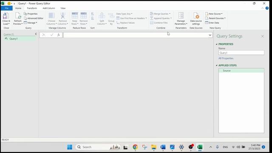Click Combine Files
272x153 pixels.
click(x=159, y=23)
